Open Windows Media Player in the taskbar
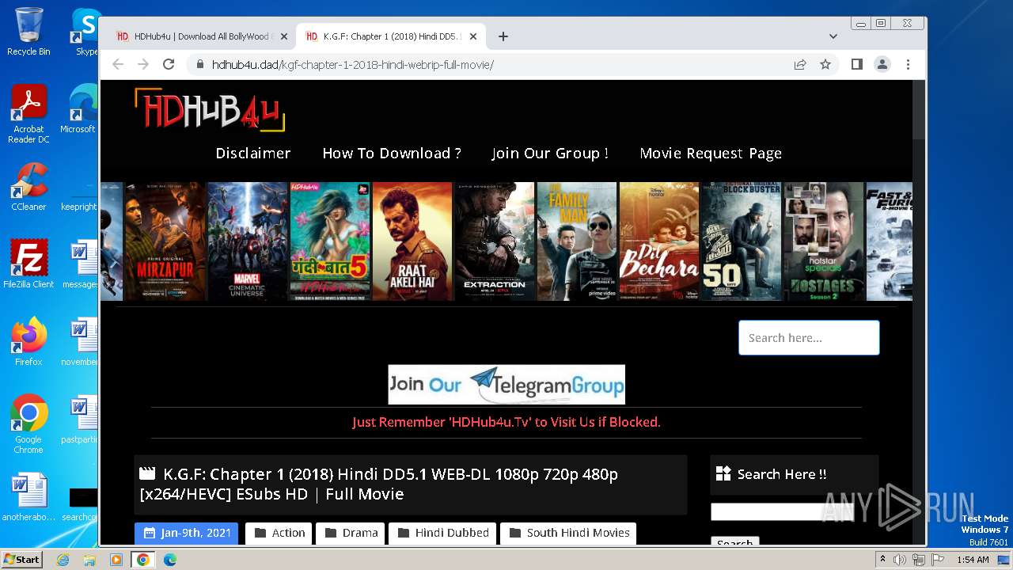 (x=116, y=560)
